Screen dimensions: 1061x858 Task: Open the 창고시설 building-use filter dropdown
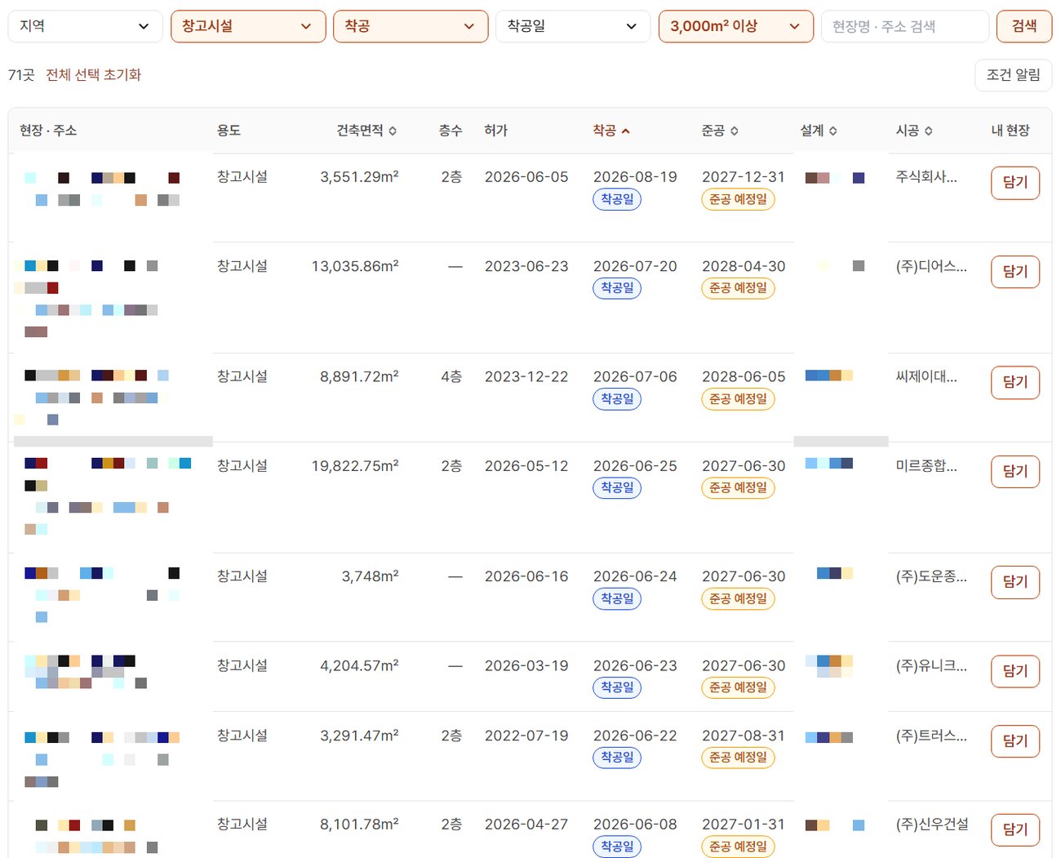coord(248,26)
